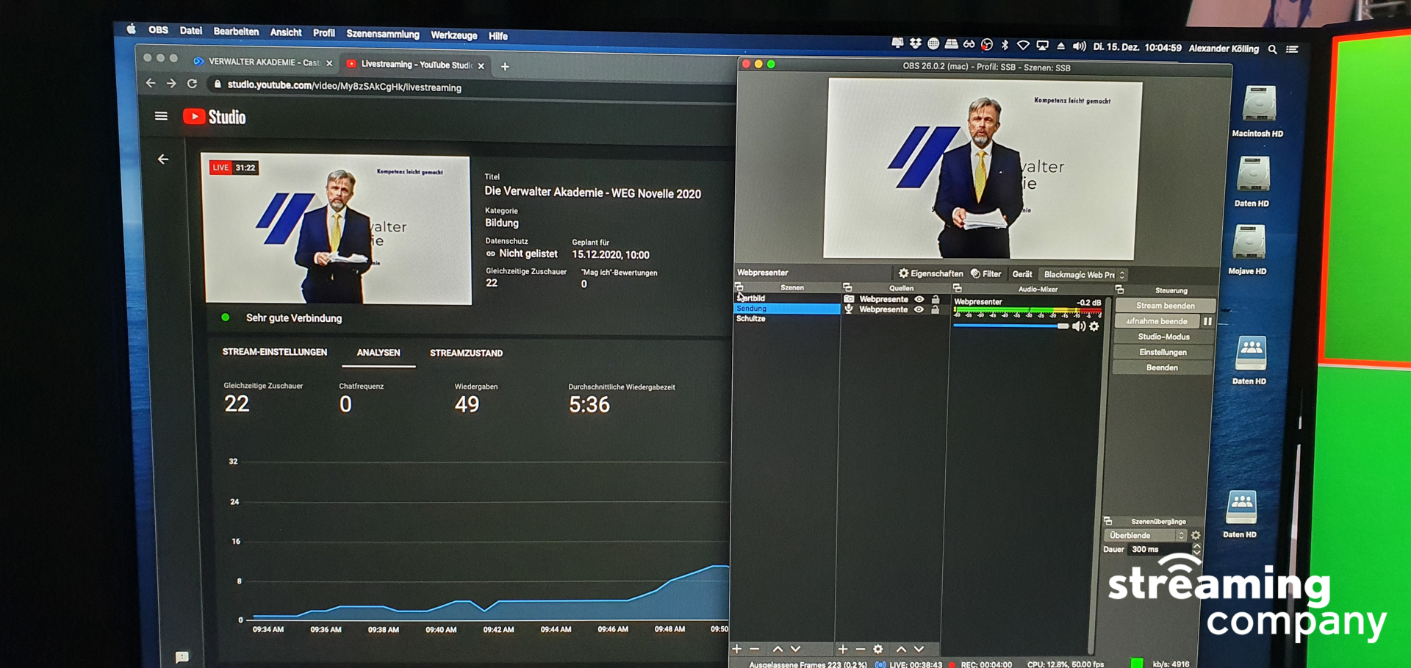Add a new source with plus icon
The width and height of the screenshot is (1411, 668).
[843, 649]
